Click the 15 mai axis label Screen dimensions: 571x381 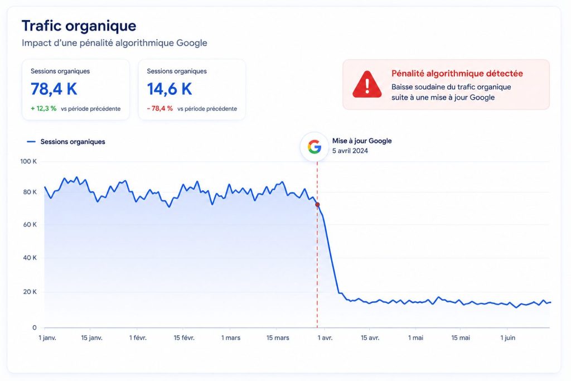pyautogui.click(x=461, y=337)
